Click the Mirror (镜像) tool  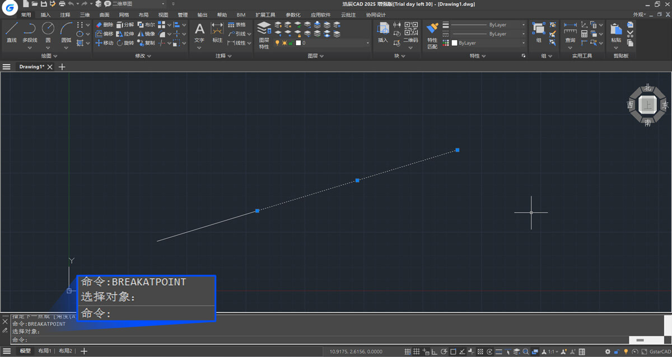pos(146,34)
